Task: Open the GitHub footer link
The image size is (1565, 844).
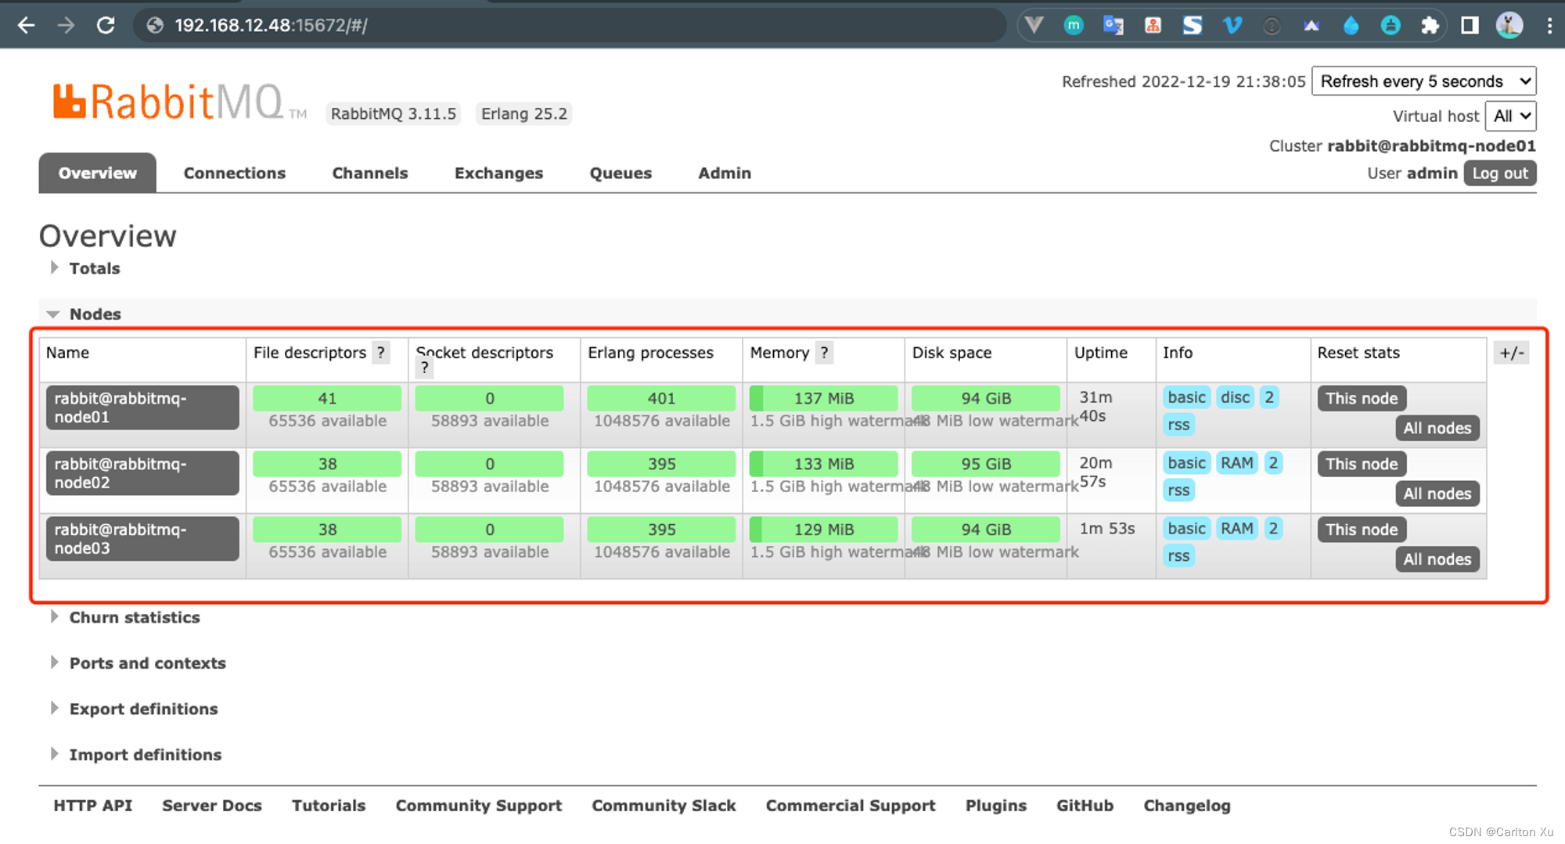Action: 1085,806
